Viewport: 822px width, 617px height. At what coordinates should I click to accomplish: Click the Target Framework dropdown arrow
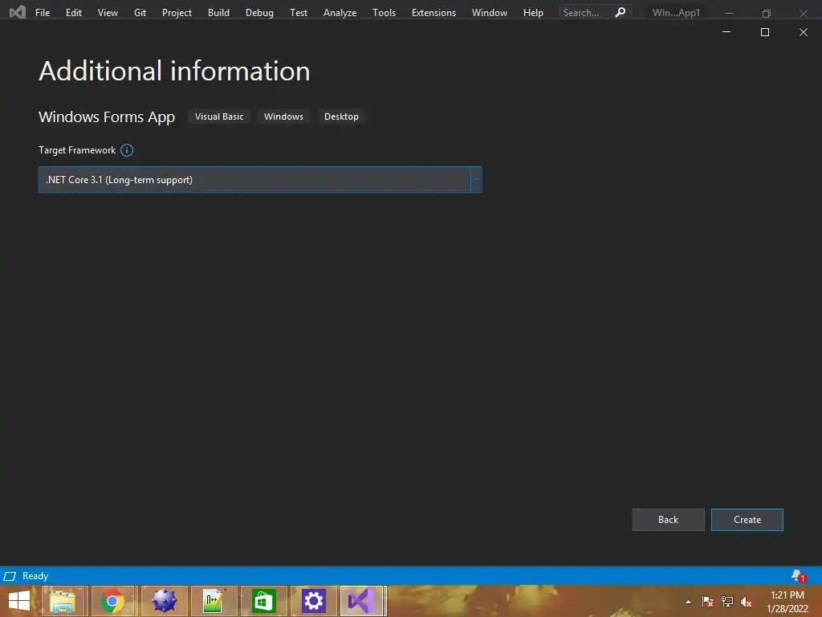coord(476,180)
